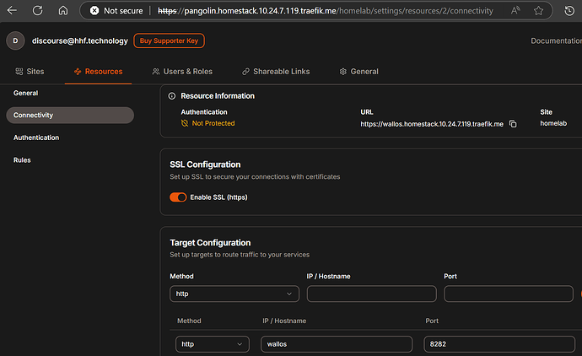
Task: Click the Users & Roles people icon
Action: pos(156,71)
